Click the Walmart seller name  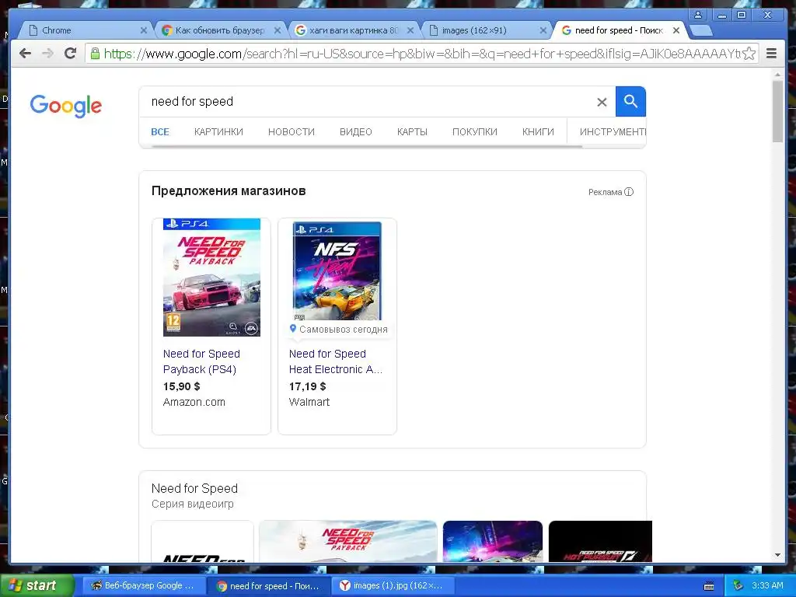(309, 402)
